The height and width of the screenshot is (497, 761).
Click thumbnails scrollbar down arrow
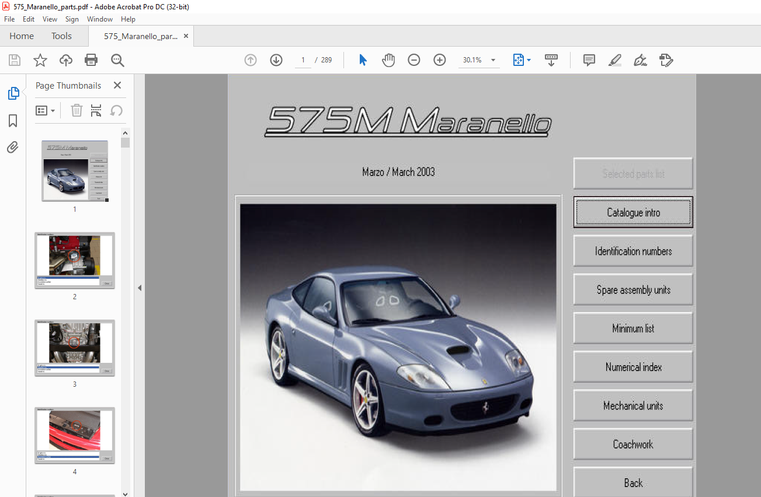(125, 493)
